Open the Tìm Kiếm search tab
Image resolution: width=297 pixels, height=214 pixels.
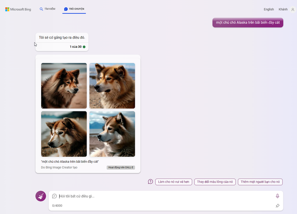(x=48, y=9)
